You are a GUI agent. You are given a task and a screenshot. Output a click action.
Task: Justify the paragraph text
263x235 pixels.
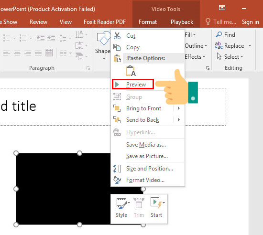coord(38,53)
